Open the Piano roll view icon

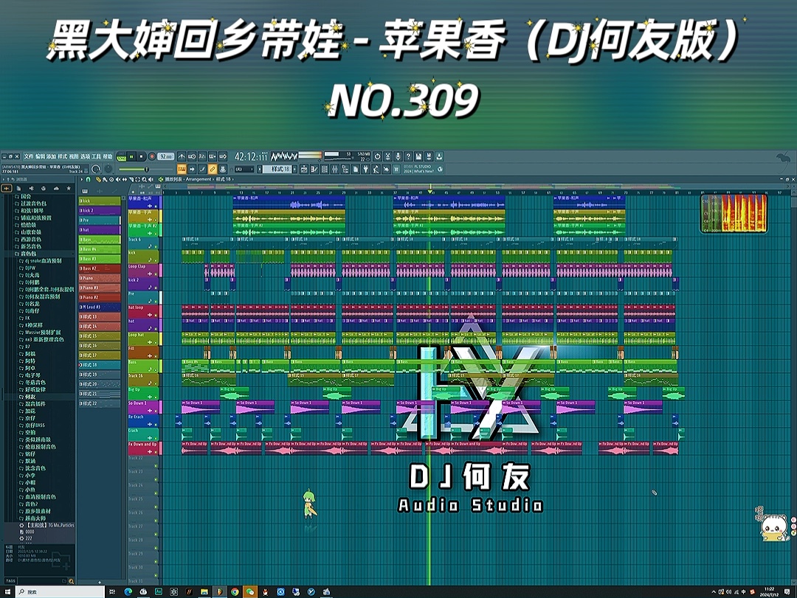coord(314,169)
